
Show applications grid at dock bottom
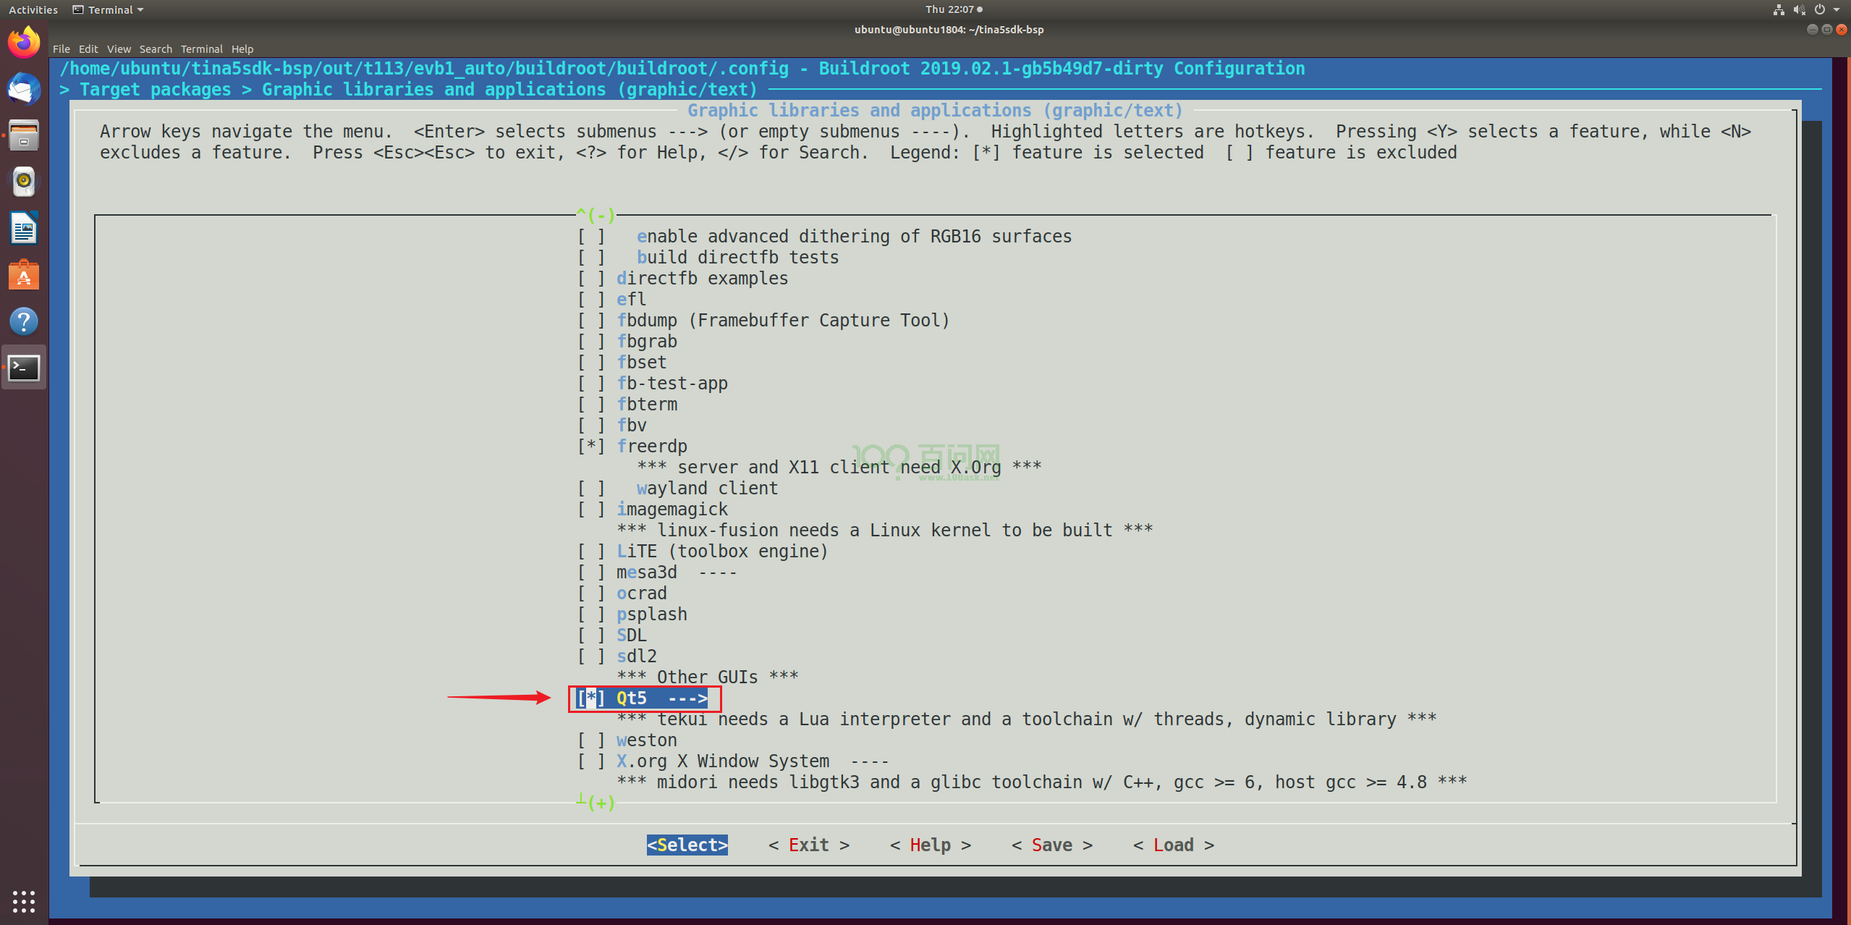coord(24,901)
